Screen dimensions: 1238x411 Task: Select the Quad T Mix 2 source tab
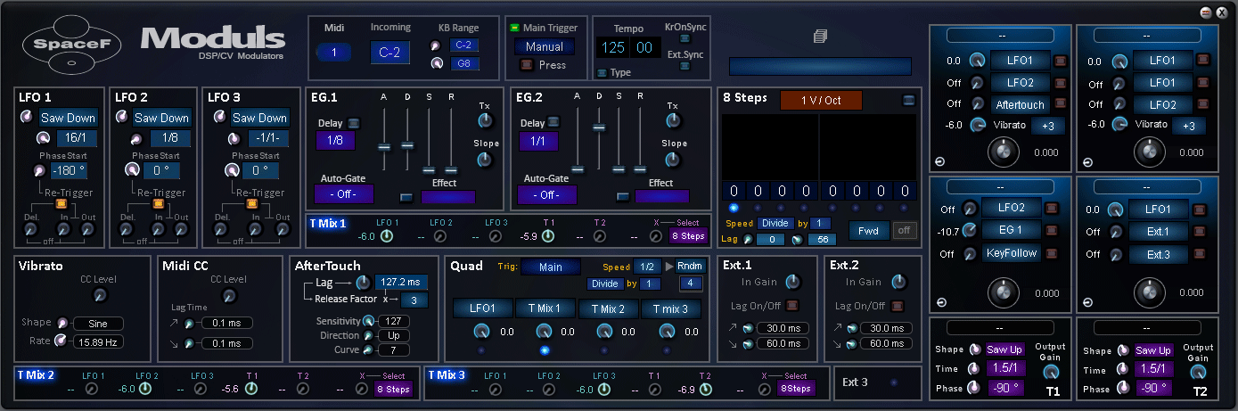(x=608, y=308)
